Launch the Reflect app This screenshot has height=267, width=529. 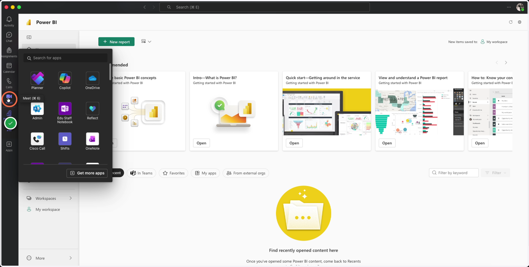click(93, 111)
